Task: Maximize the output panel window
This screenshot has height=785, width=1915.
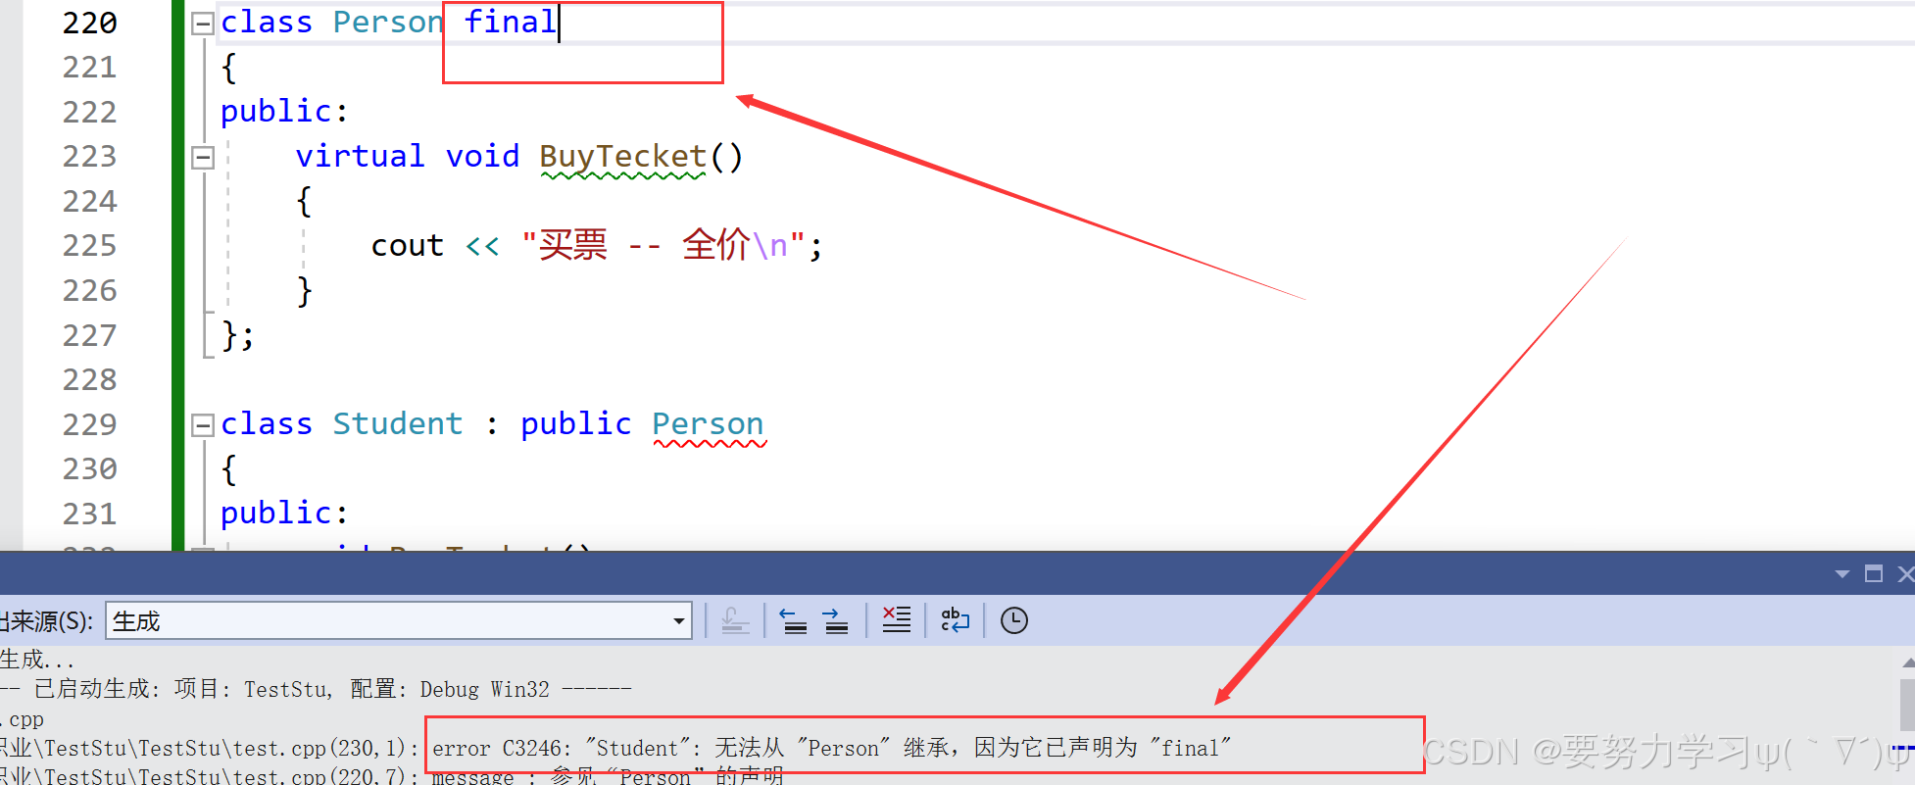Action: point(1873,573)
